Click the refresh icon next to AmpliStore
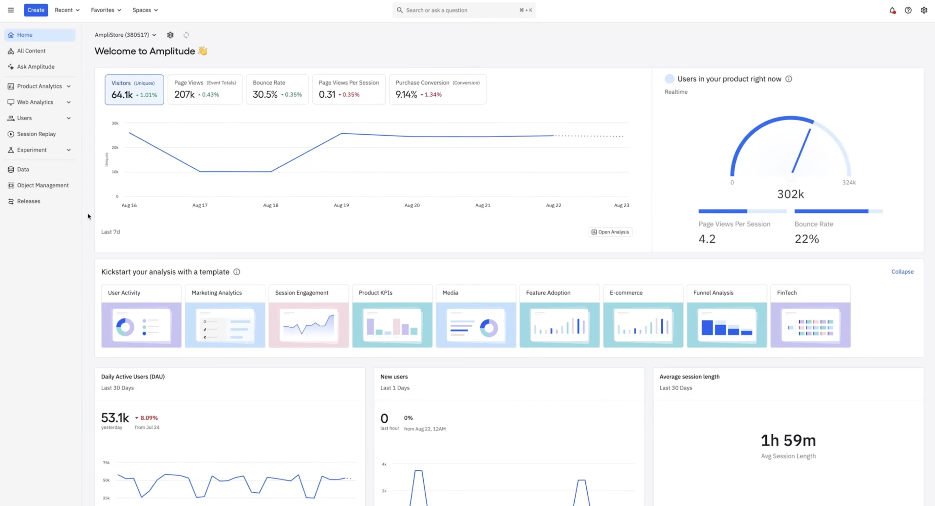This screenshot has height=506, width=935. click(x=186, y=35)
